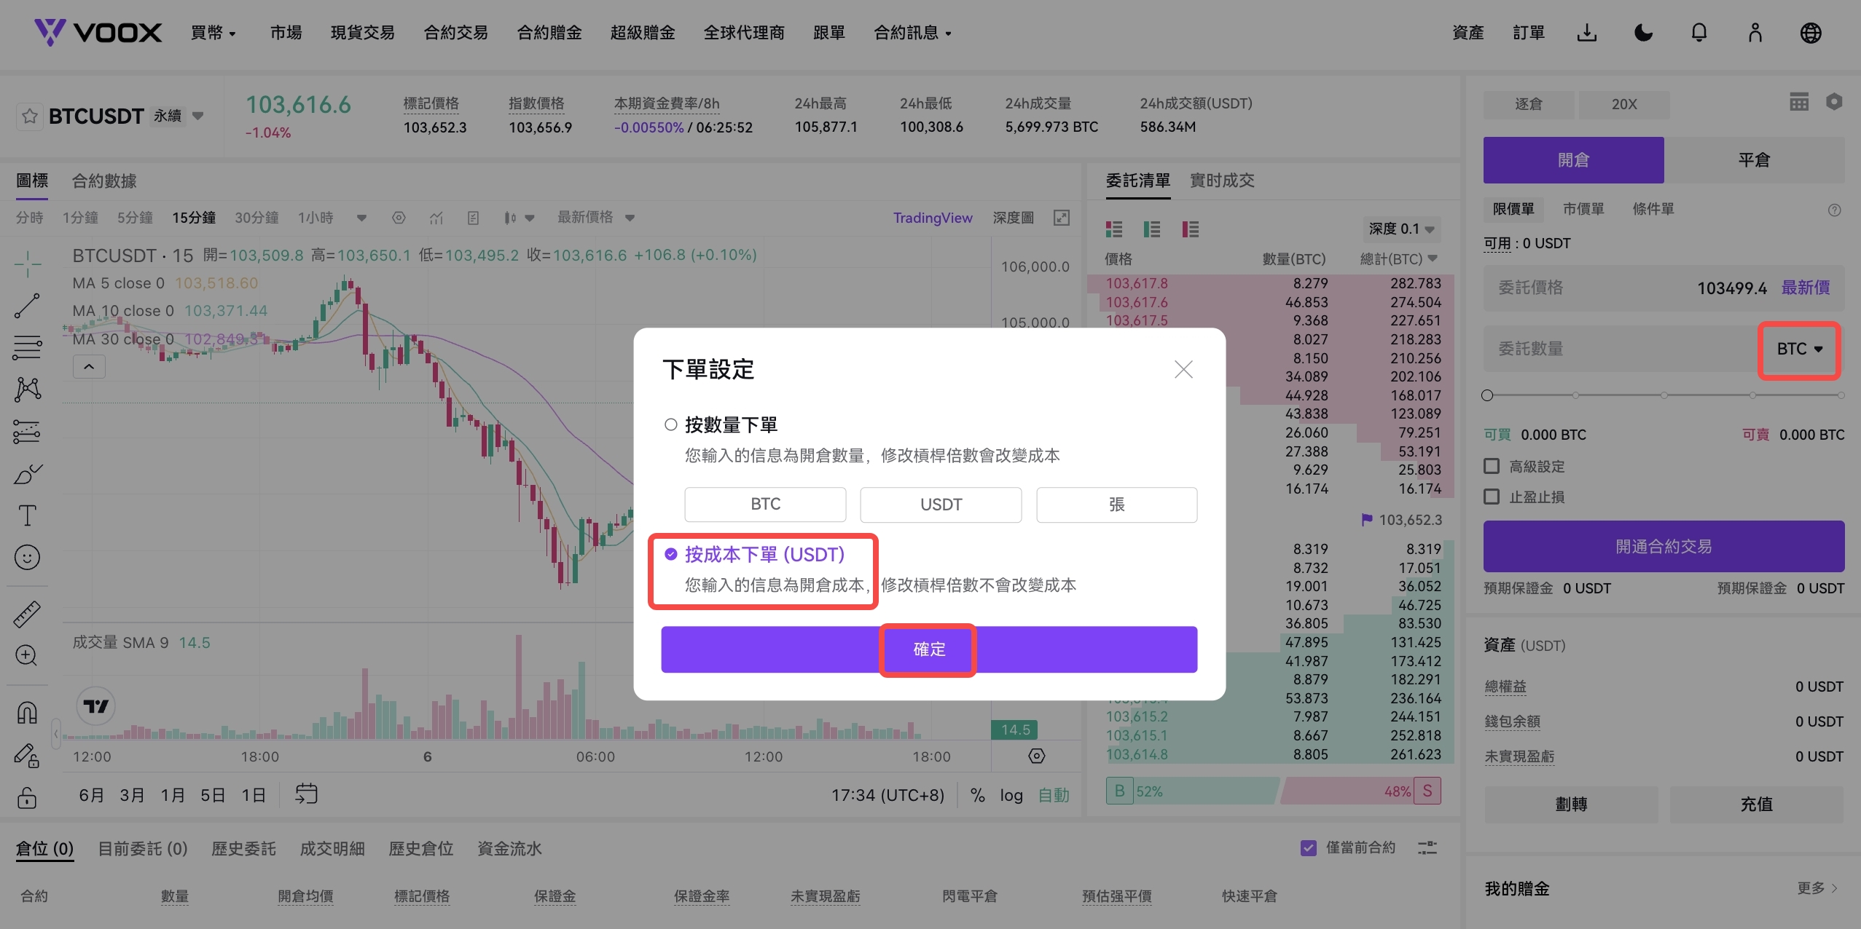
Task: Favorite BTCUSDT with star icon
Action: (30, 116)
